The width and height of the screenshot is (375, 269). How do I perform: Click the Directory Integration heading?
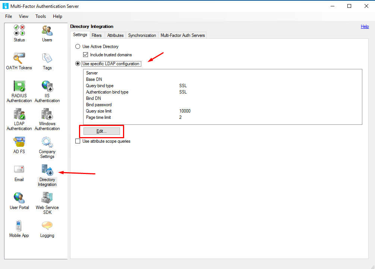(92, 26)
